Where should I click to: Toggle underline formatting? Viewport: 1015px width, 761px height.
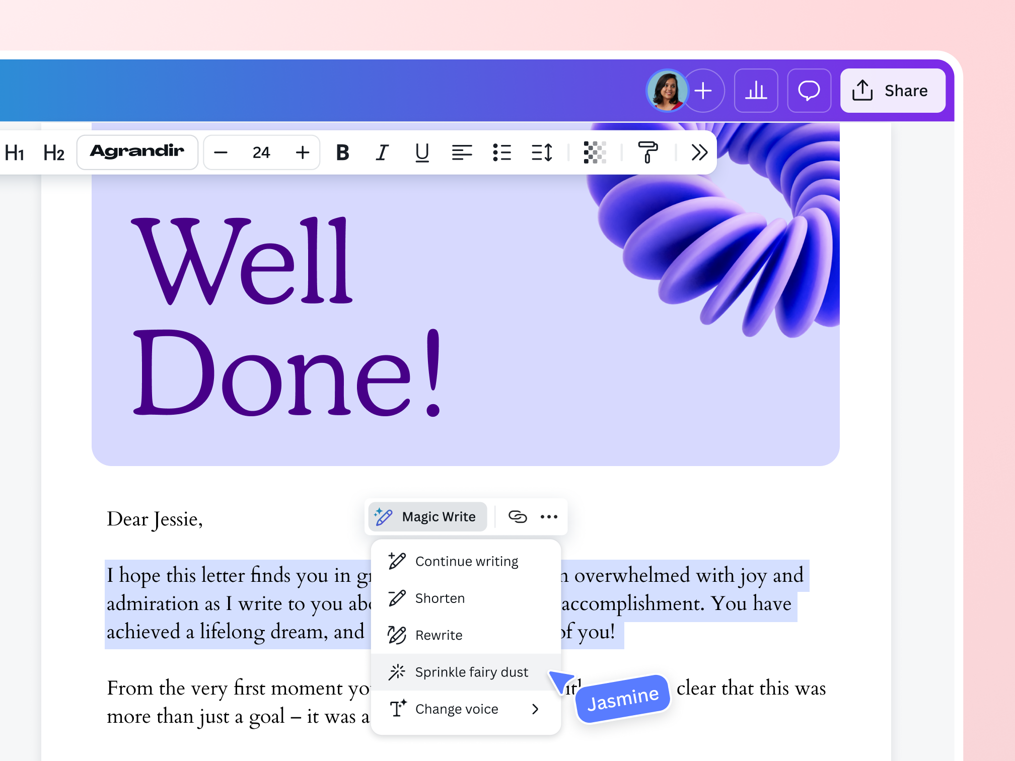(422, 153)
